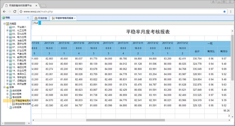Click the 一班 column group header

210,43
